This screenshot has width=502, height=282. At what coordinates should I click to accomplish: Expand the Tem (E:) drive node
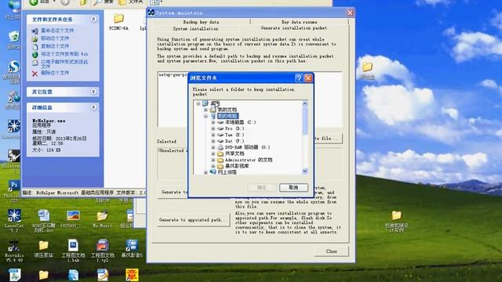pyautogui.click(x=213, y=135)
